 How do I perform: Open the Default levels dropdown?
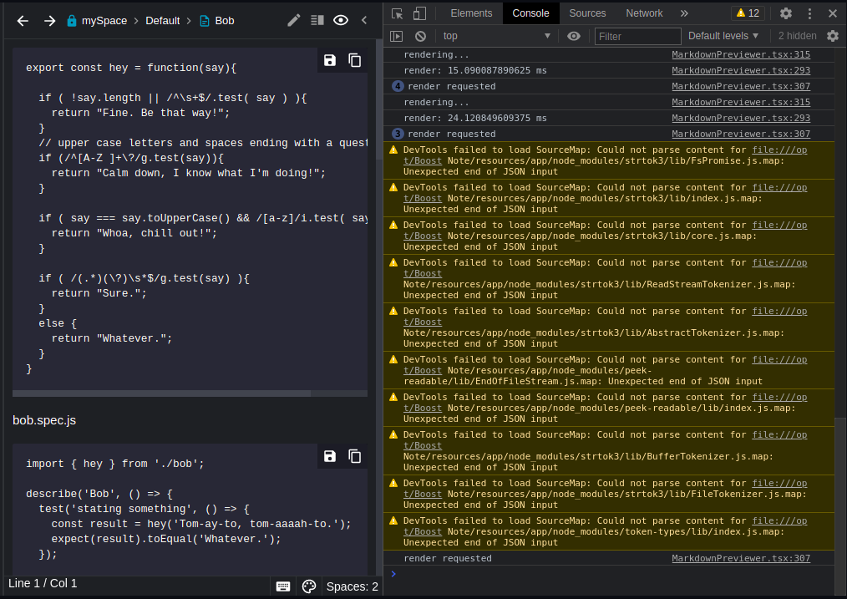(723, 36)
